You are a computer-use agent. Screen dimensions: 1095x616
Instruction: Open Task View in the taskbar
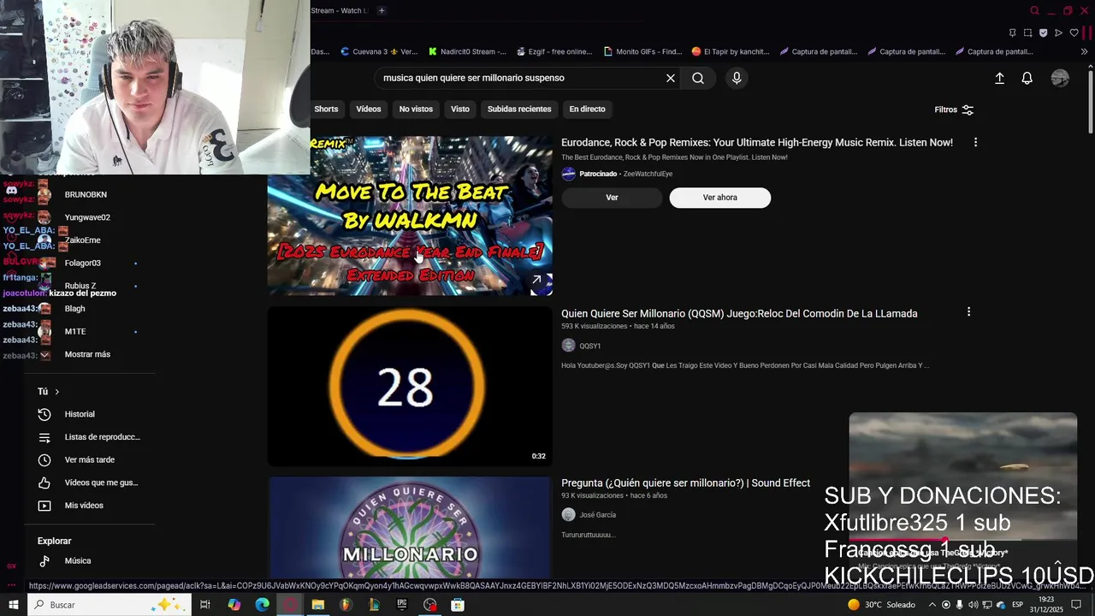pos(205,605)
